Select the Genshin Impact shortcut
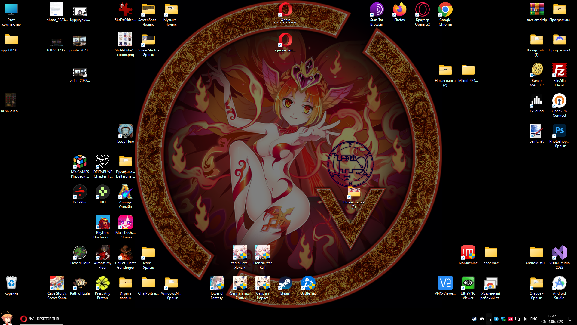 [x=262, y=288]
